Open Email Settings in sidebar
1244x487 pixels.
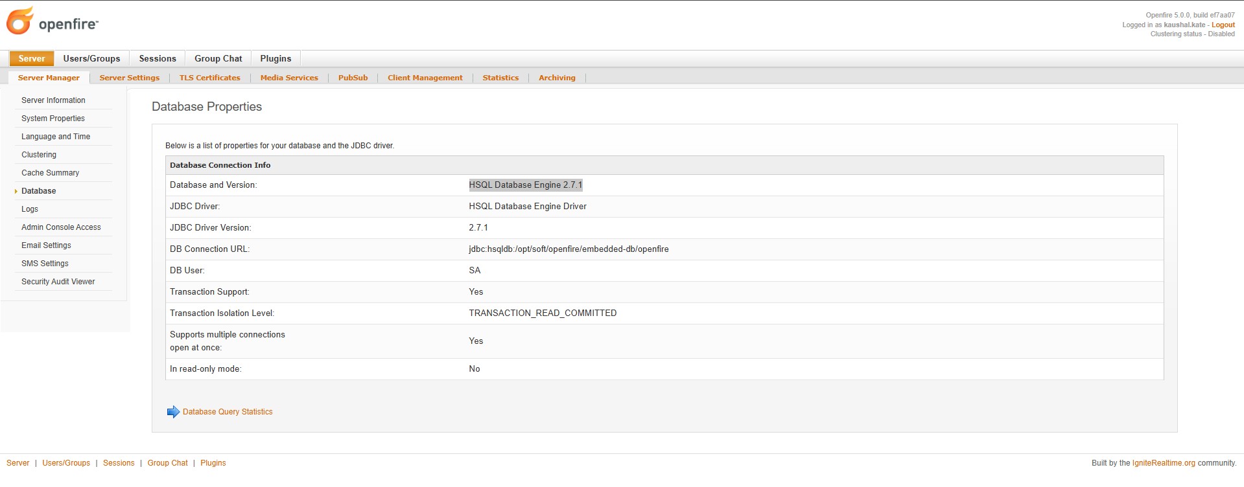(46, 245)
